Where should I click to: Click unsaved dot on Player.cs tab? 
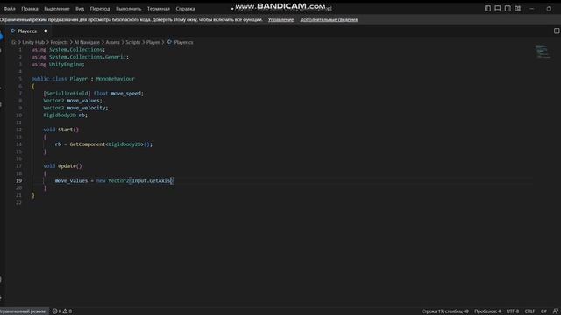click(x=46, y=31)
